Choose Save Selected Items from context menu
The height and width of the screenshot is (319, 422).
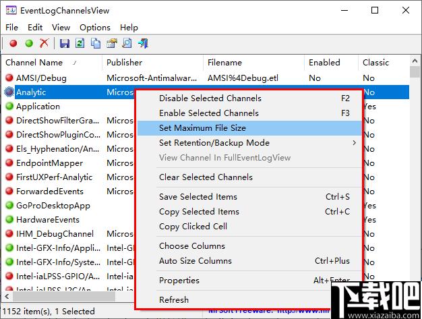pos(249,197)
